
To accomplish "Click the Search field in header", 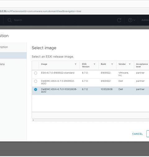I will pyautogui.click(x=18, y=20).
